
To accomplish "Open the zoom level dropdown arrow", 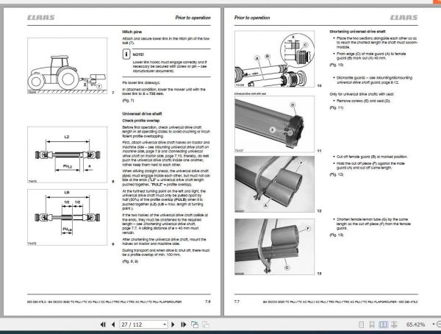I will click(433, 324).
